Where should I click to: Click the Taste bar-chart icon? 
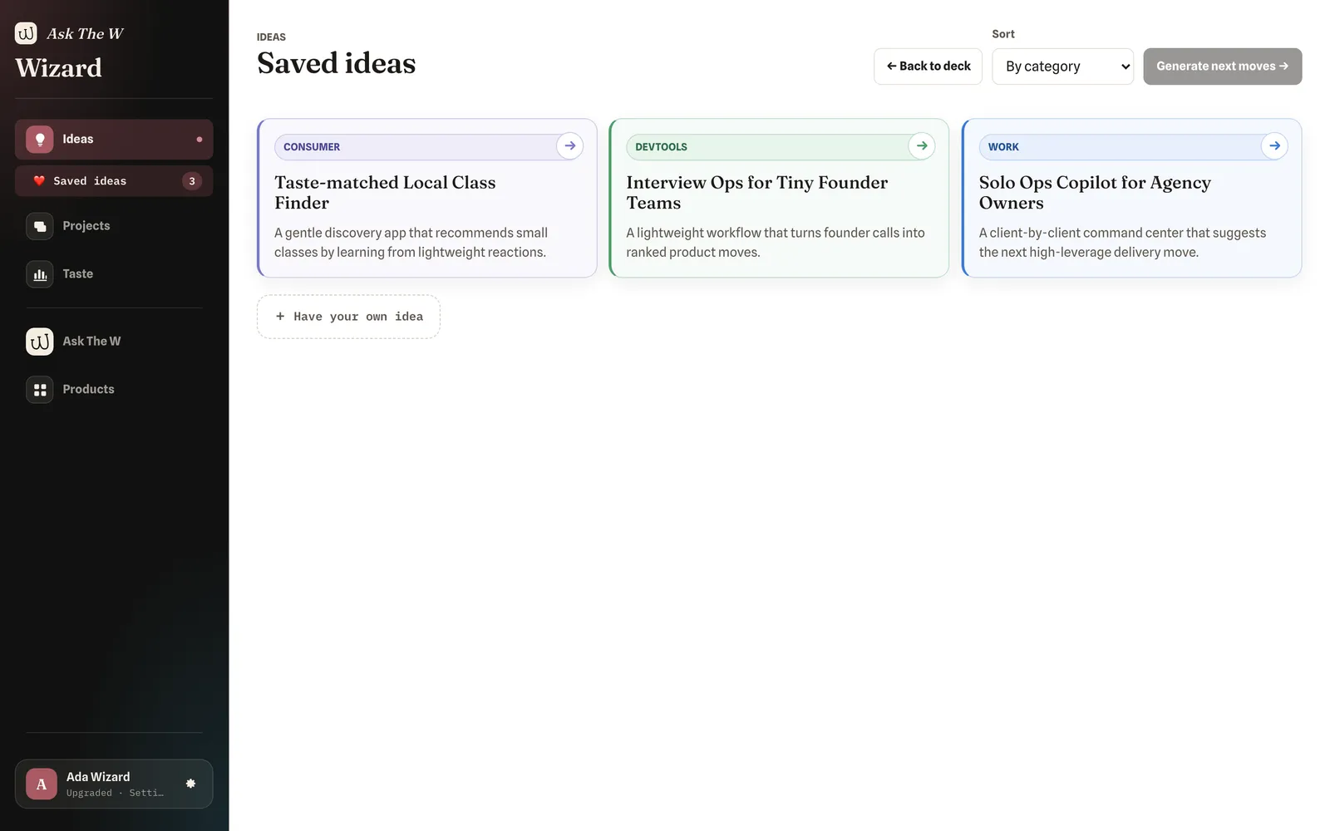(39, 274)
